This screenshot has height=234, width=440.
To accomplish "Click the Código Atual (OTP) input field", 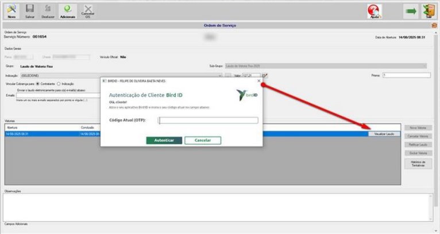I will click(208, 120).
